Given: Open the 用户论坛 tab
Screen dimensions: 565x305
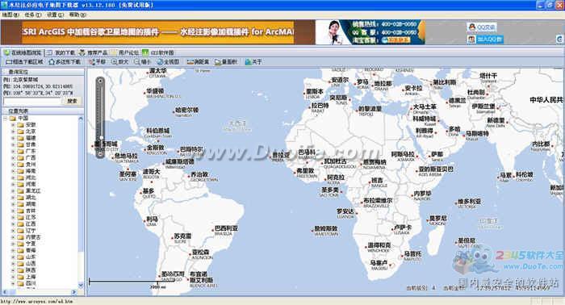Looking at the screenshot, I should pyautogui.click(x=125, y=52).
